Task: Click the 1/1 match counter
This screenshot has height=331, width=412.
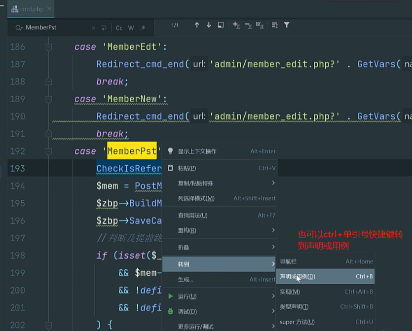Action: [x=175, y=25]
